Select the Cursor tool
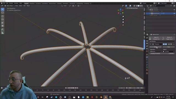This screenshot has width=176, height=99. [x=2, y=13]
